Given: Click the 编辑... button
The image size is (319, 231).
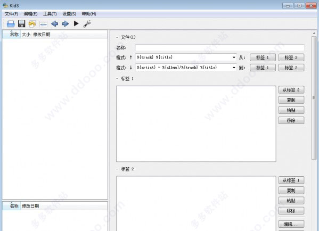Looking at the screenshot, I should [x=291, y=224].
